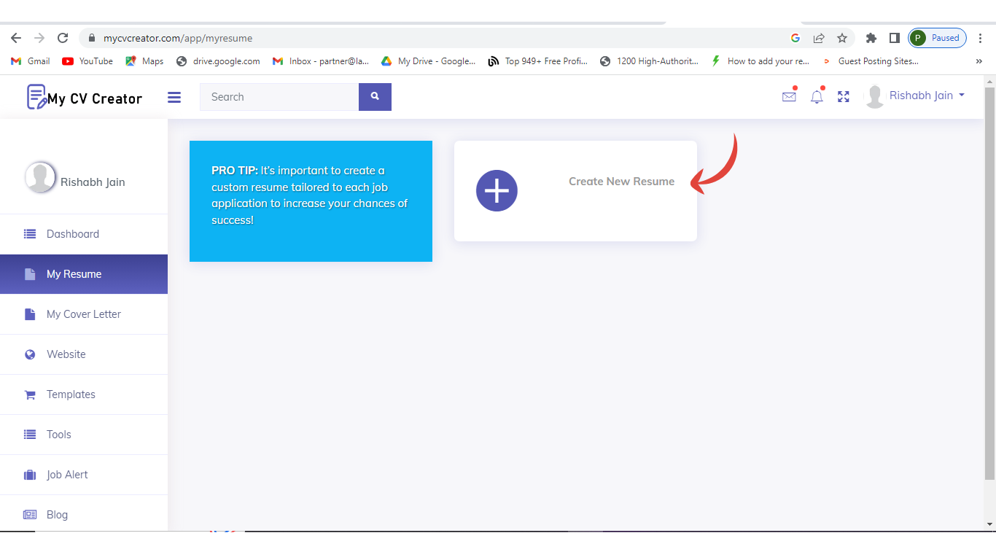Open Dashboard in the sidebar

(x=73, y=234)
